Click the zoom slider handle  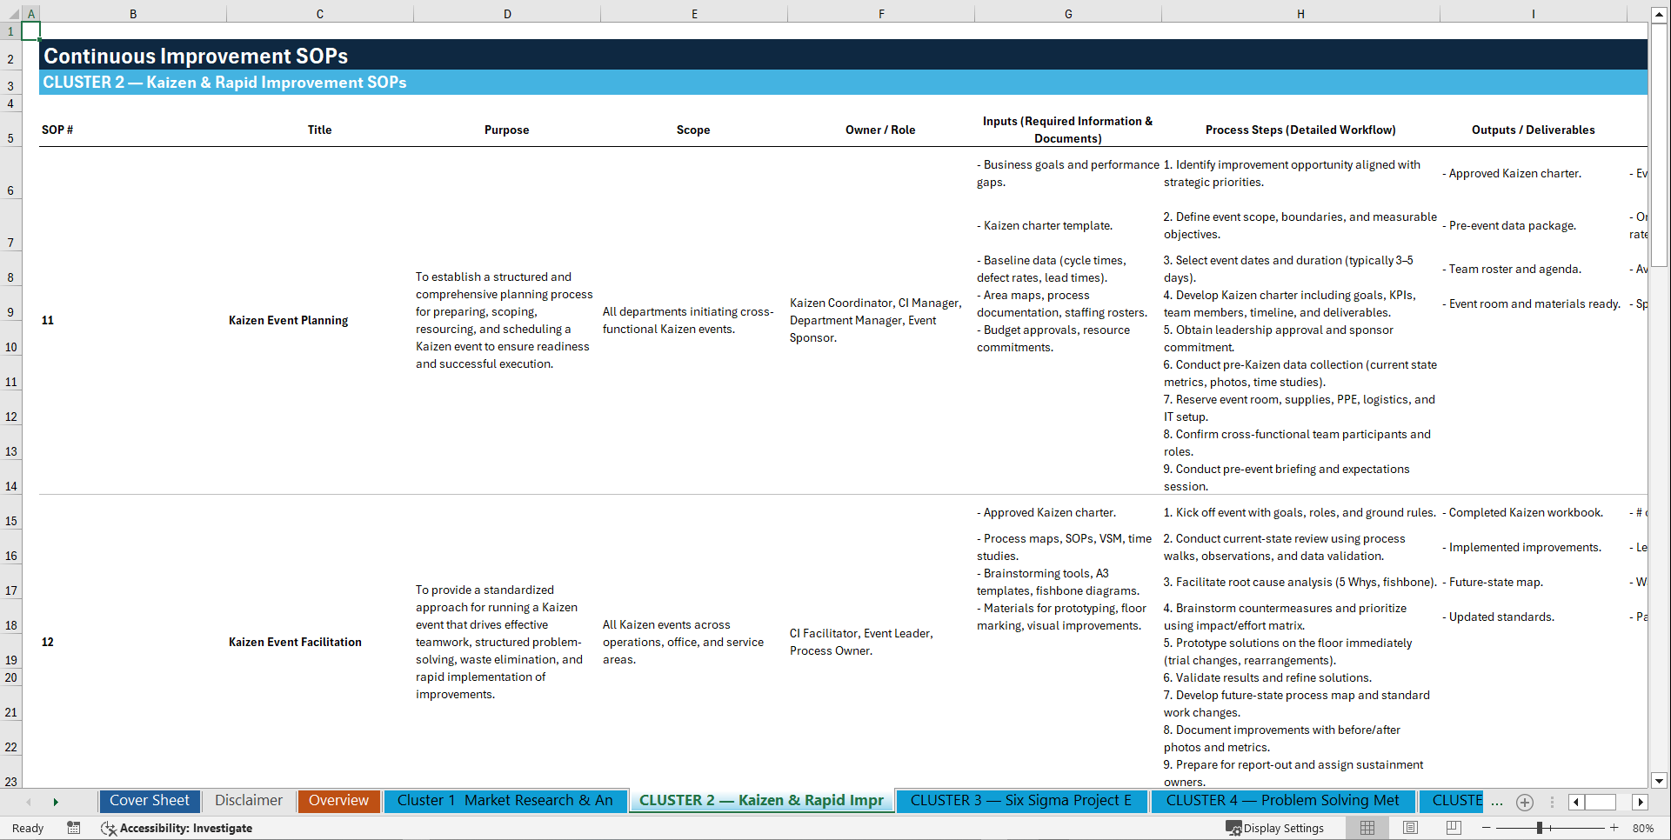click(1541, 827)
